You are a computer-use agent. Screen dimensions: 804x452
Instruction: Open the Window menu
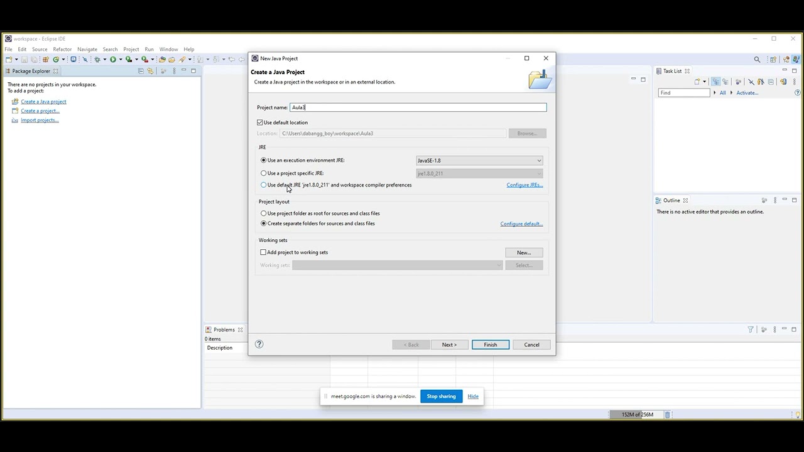point(168,49)
